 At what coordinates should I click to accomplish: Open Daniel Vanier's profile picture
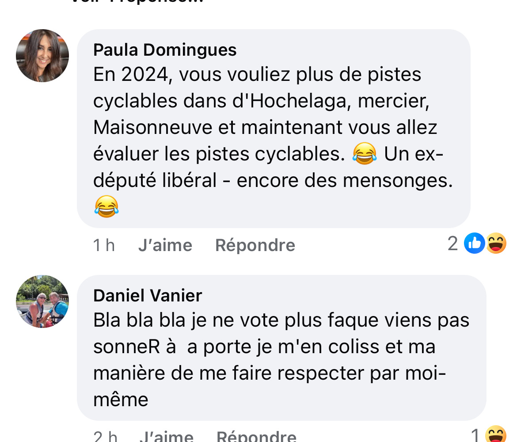[x=42, y=301]
